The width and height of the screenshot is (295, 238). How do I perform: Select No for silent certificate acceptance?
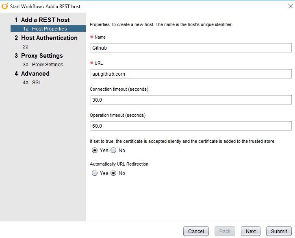click(x=113, y=151)
